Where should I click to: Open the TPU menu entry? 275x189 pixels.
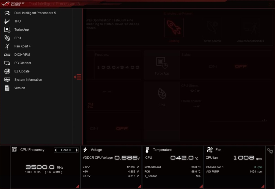[18, 21]
